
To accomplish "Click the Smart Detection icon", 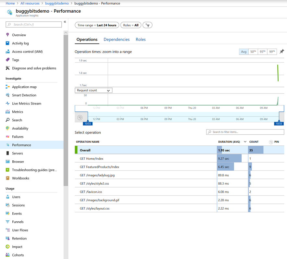I will coord(7,95).
